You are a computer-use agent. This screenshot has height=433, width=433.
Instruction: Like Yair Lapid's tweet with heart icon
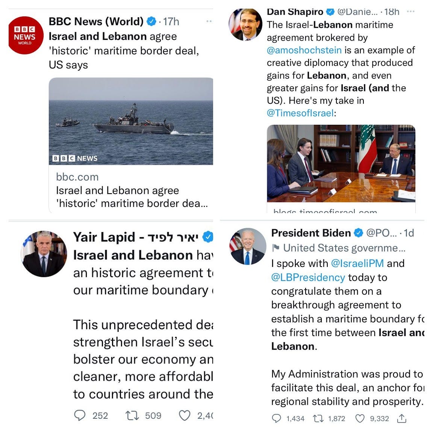(x=185, y=415)
